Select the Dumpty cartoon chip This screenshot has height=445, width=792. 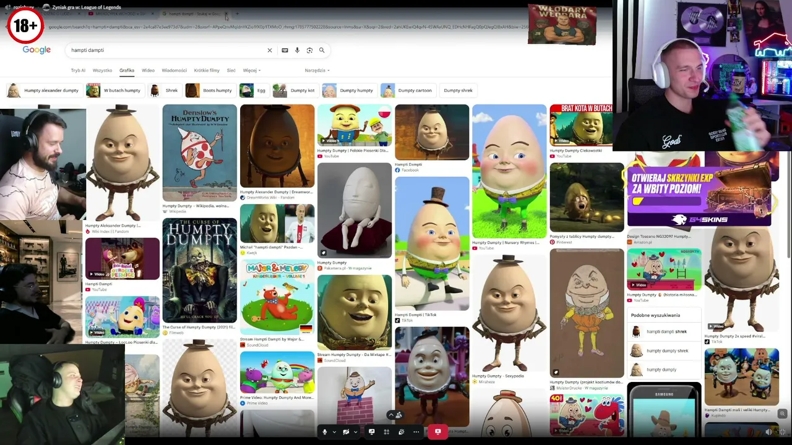pos(407,90)
